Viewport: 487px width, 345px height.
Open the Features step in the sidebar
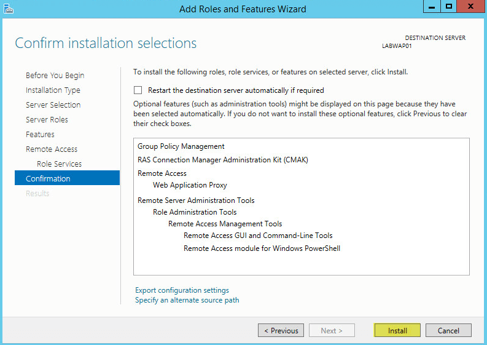[x=40, y=134]
